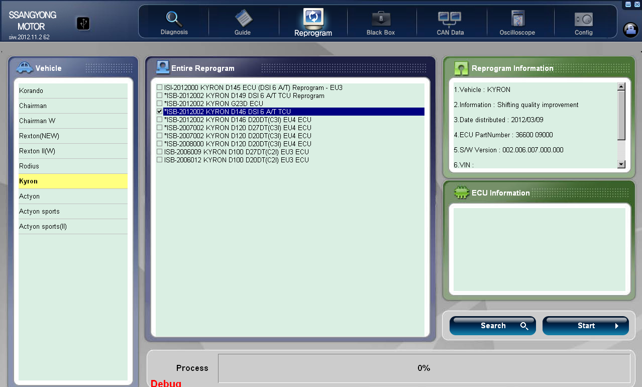
Task: Select the Reprogram section
Action: 313,23
